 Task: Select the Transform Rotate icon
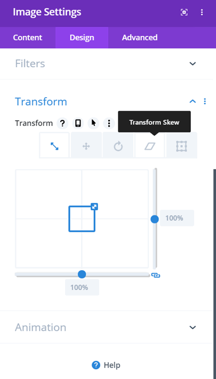[x=118, y=146]
